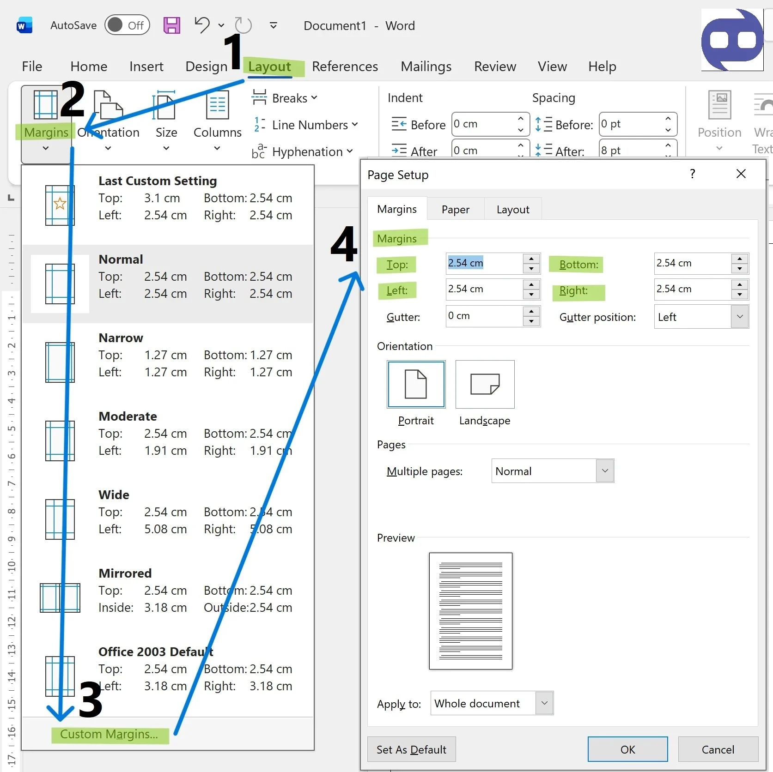Click OK in Page Setup

click(x=627, y=749)
